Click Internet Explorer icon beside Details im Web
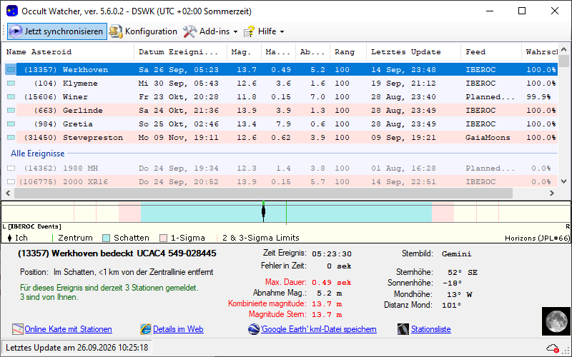Screen dimensions: 572x357 (x=146, y=329)
